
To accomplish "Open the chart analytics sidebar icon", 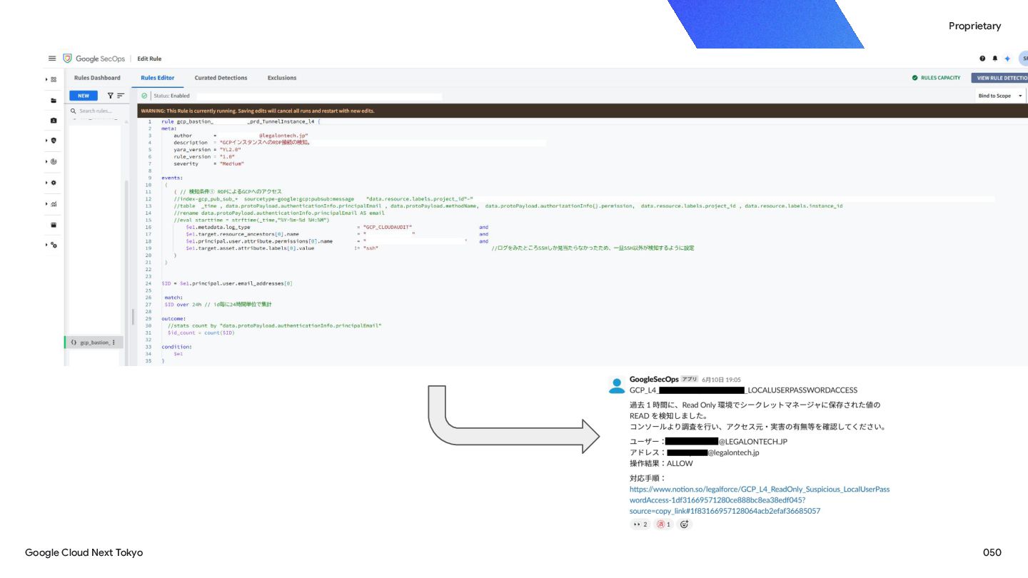I will click(54, 204).
